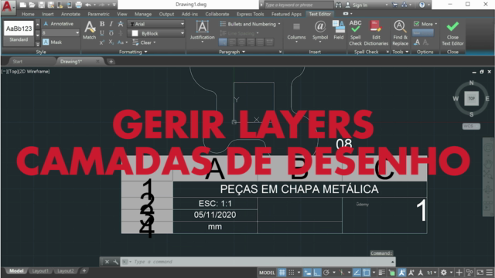Viewport: 495px width, 278px height.
Task: Expand the Paragraph panel
Action: coord(232,52)
